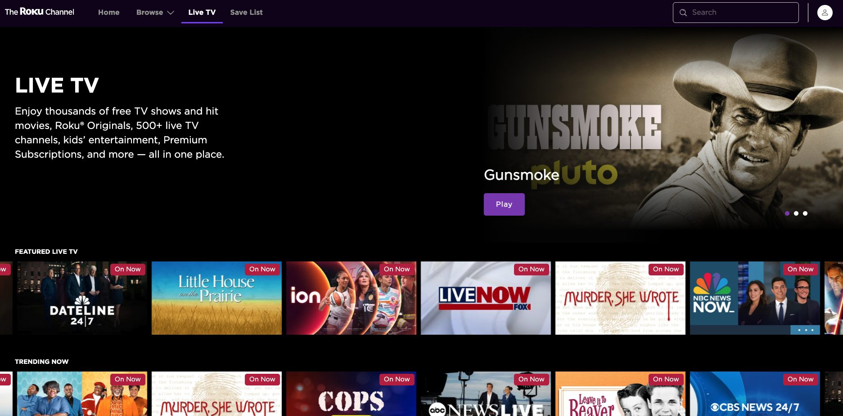
Task: Click On Now badge on COPS
Action: [x=397, y=379]
